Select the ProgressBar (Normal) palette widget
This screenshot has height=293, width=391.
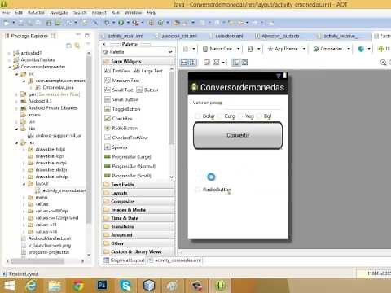130,166
